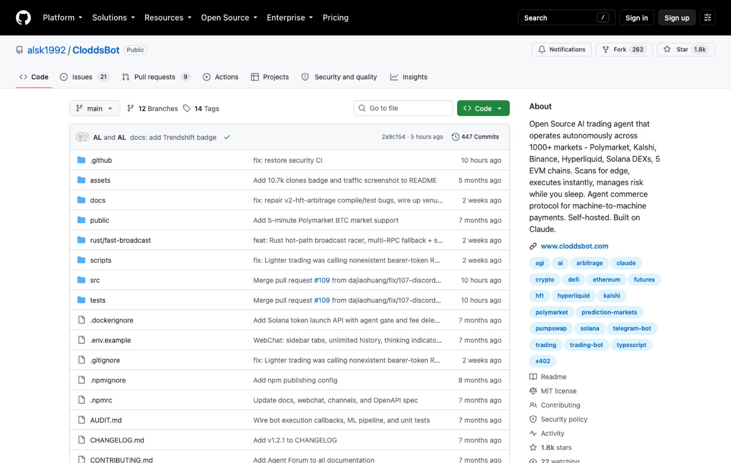Expand the Open Source menu

(229, 18)
